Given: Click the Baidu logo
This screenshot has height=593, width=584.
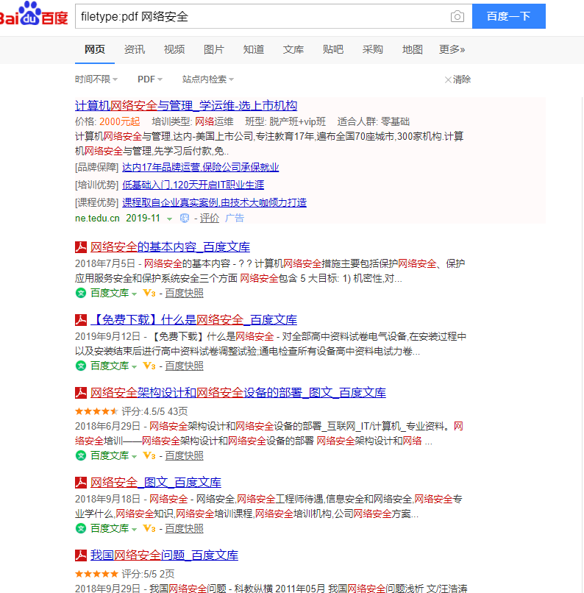Looking at the screenshot, I should [x=34, y=15].
